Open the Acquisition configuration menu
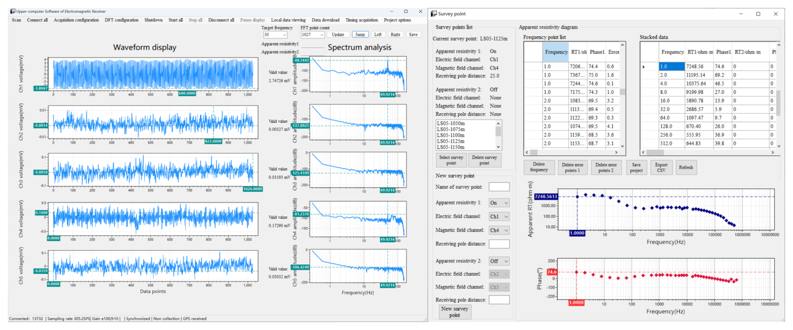Screen dimensions: 793x330 76,20
